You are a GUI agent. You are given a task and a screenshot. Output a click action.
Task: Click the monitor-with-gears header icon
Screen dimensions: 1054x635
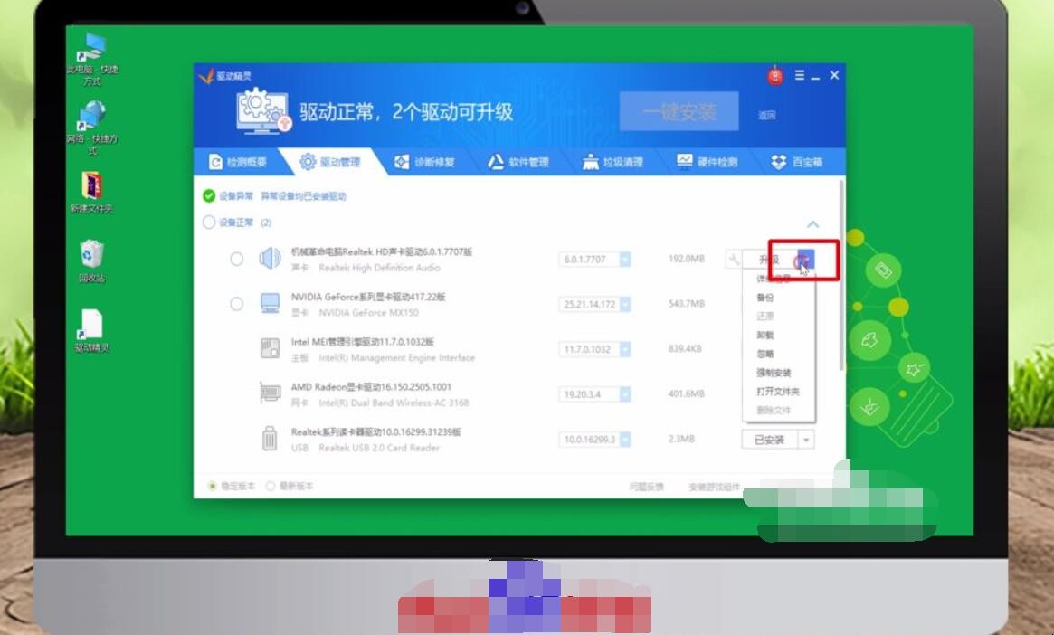click(x=263, y=111)
